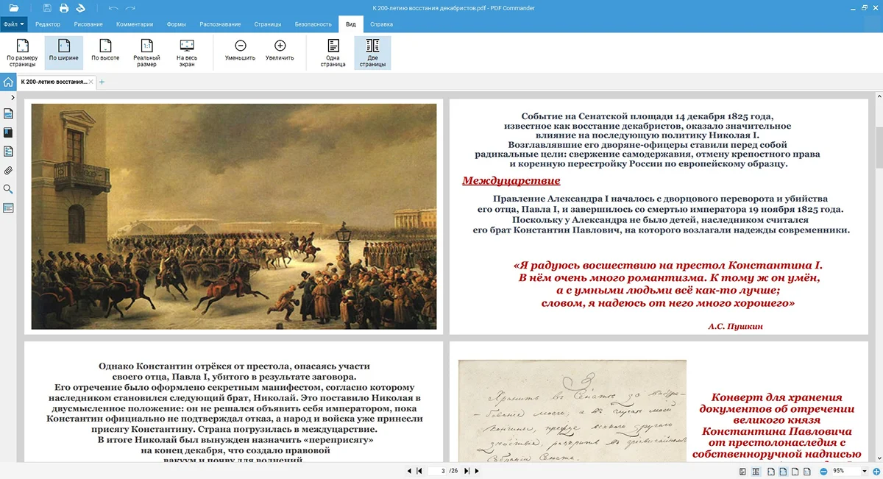883x479 pixels.
Task: Open the 'Комментарии' ribbon tab
Action: tap(135, 24)
